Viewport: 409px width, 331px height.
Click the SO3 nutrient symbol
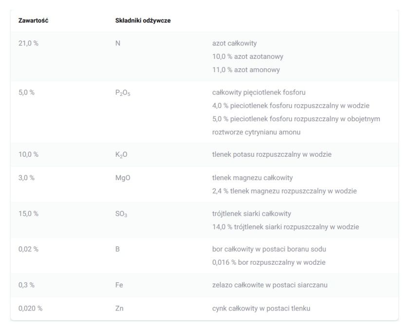(121, 214)
